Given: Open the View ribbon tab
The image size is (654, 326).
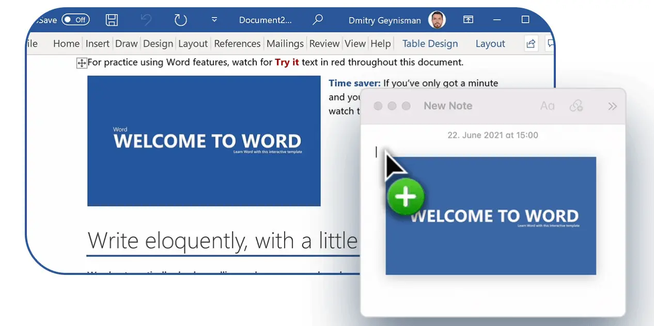Looking at the screenshot, I should pos(355,44).
